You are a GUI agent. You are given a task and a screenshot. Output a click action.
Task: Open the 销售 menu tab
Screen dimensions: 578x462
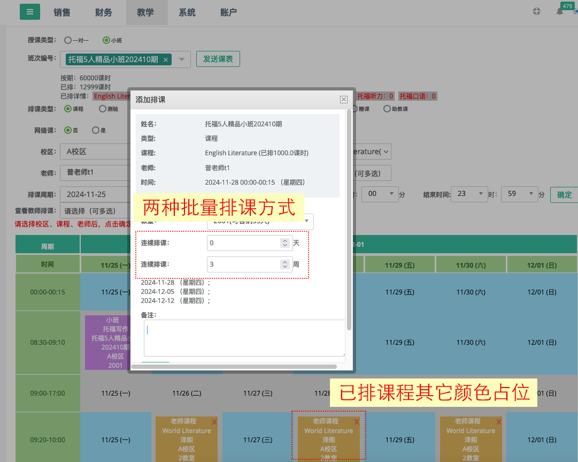(x=62, y=12)
